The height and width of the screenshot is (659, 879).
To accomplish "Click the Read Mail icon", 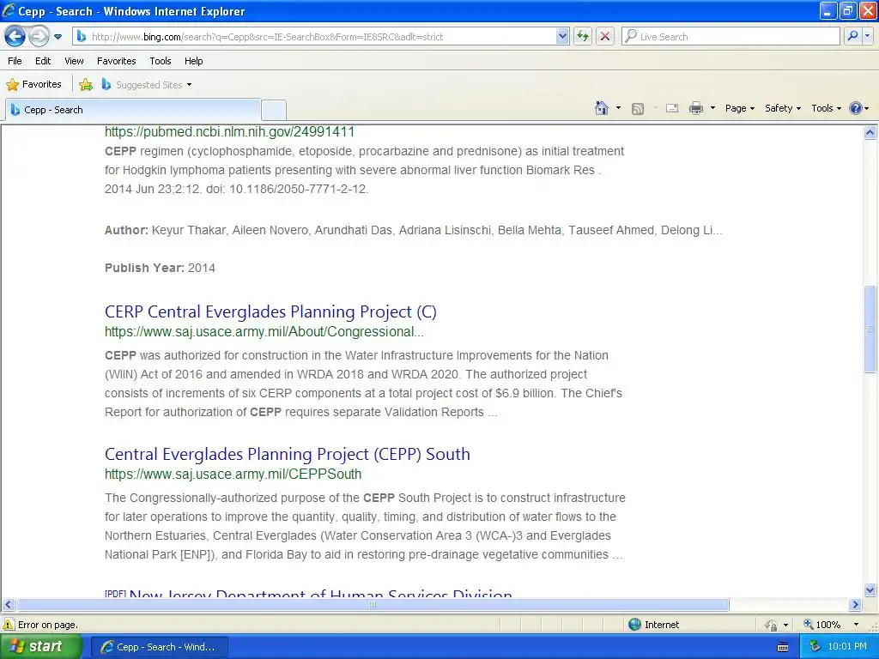I will pyautogui.click(x=672, y=108).
